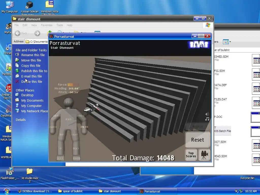Click the Heading value 315.88
This screenshot has width=260, height=195.
coord(74,88)
